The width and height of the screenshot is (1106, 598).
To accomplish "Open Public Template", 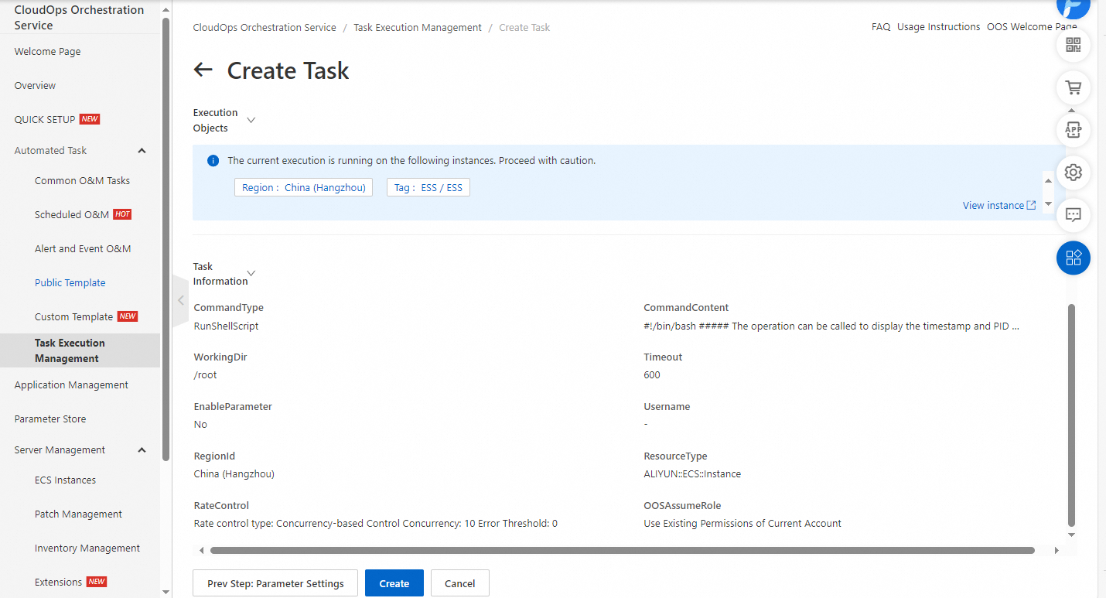I will (70, 283).
